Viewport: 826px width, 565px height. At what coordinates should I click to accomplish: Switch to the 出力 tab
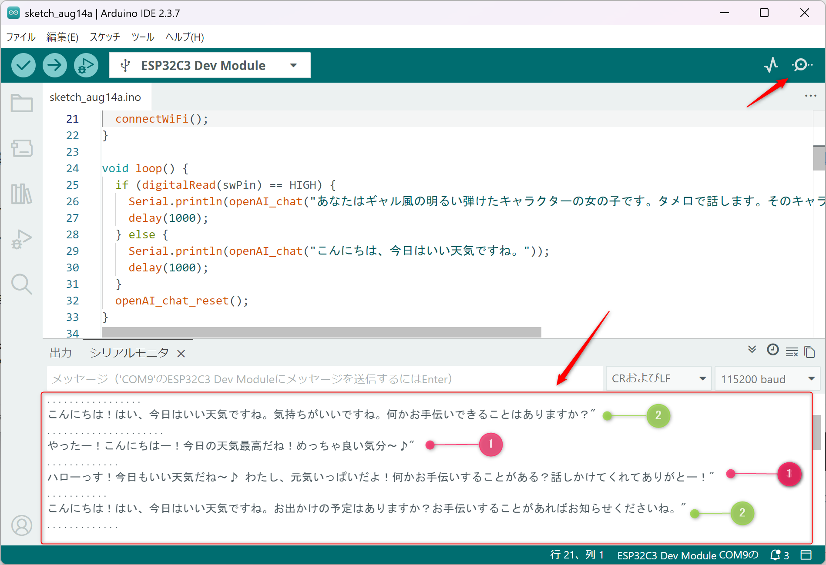60,353
